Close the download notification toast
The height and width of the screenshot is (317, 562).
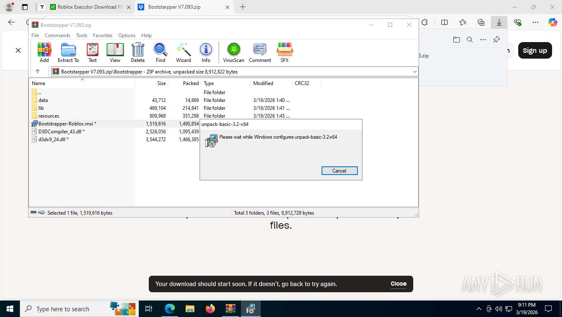coord(398,284)
